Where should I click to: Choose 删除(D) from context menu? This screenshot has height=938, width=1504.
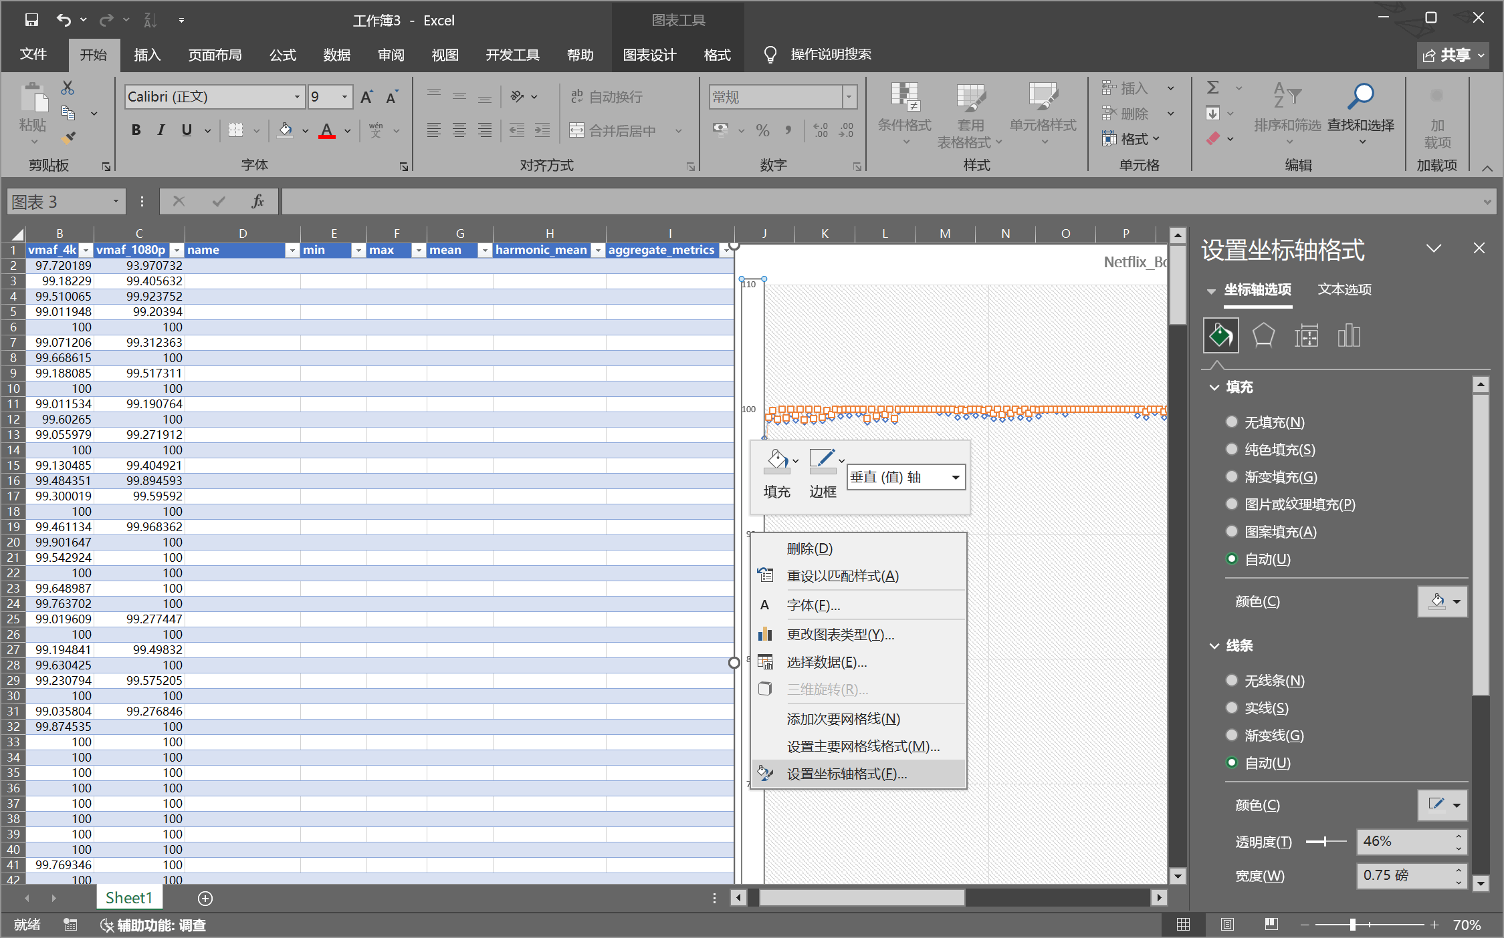pos(859,549)
